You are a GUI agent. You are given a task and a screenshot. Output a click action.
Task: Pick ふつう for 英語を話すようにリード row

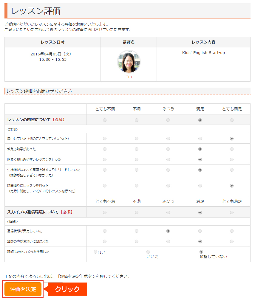point(168,170)
